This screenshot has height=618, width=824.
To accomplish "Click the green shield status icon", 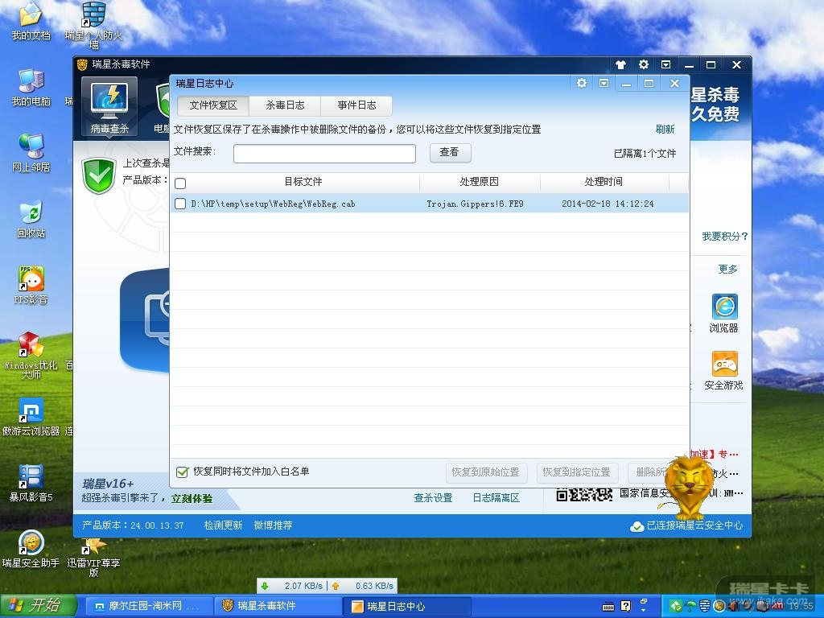I will pyautogui.click(x=99, y=175).
